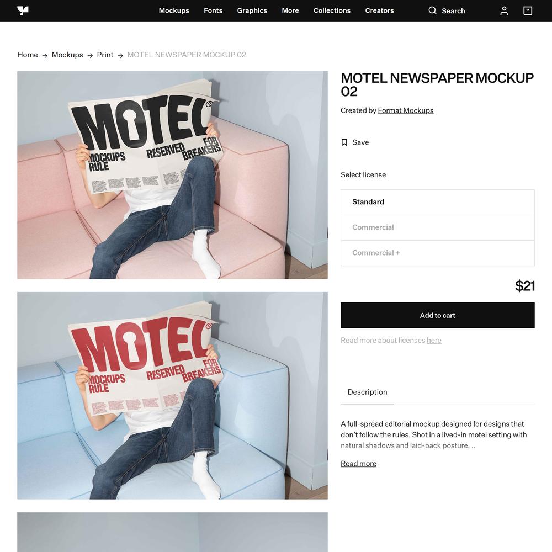Choose the Commercial + license
The width and height of the screenshot is (552, 552).
point(438,253)
